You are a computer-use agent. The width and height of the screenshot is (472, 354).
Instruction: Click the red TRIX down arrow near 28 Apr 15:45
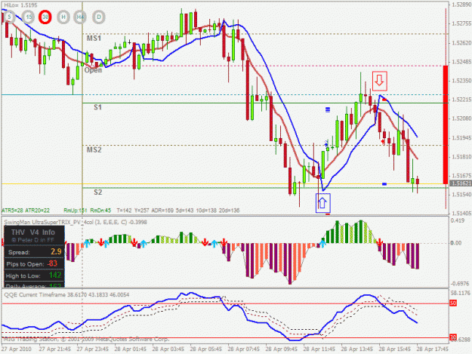[380, 243]
